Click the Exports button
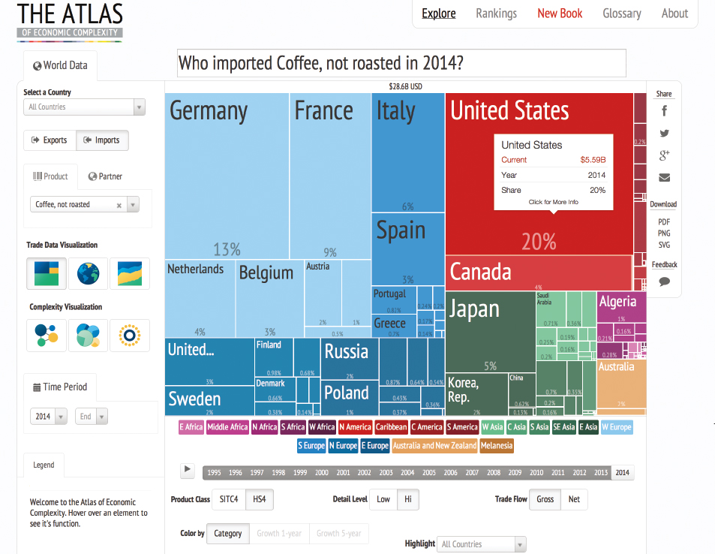The height and width of the screenshot is (554, 715). (x=50, y=140)
